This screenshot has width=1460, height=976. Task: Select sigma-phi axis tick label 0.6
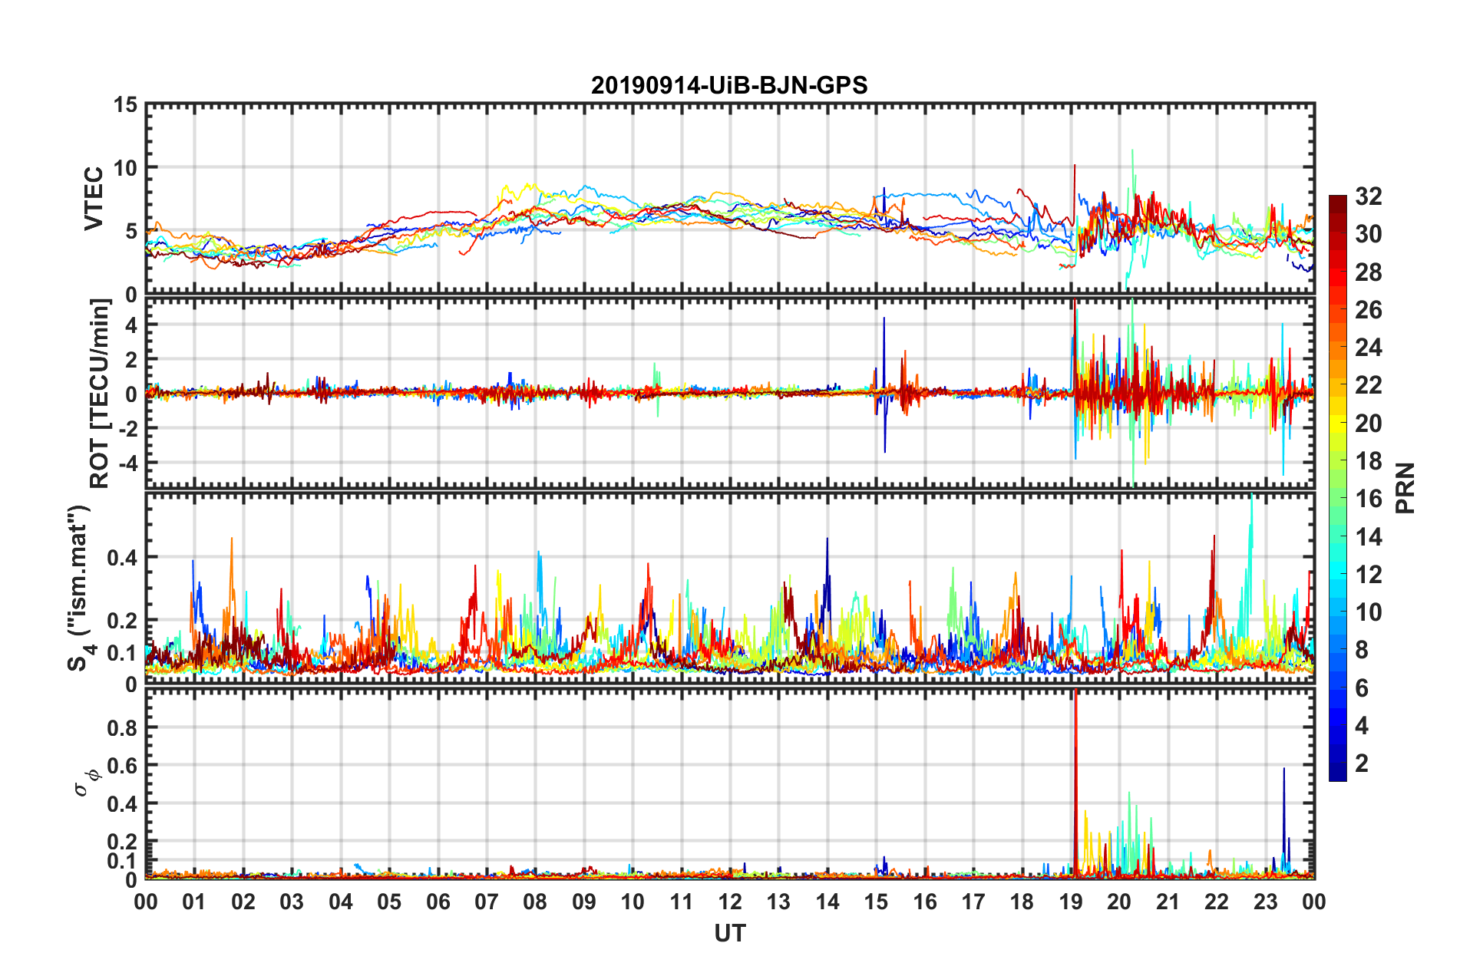pos(123,766)
